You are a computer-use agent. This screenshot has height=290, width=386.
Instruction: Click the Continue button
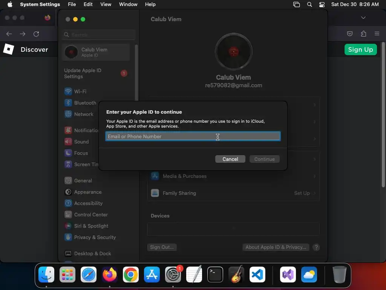click(264, 159)
